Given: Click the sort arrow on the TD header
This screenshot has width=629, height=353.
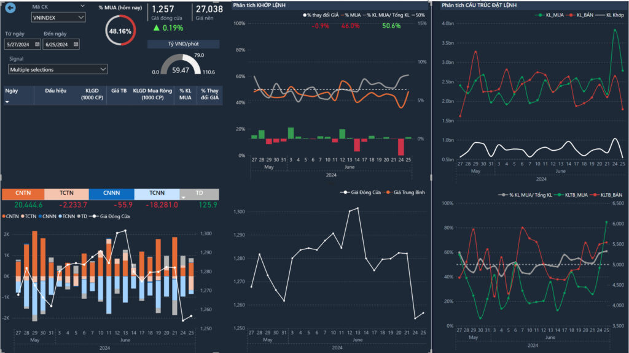Looking at the screenshot, I should [x=184, y=197].
